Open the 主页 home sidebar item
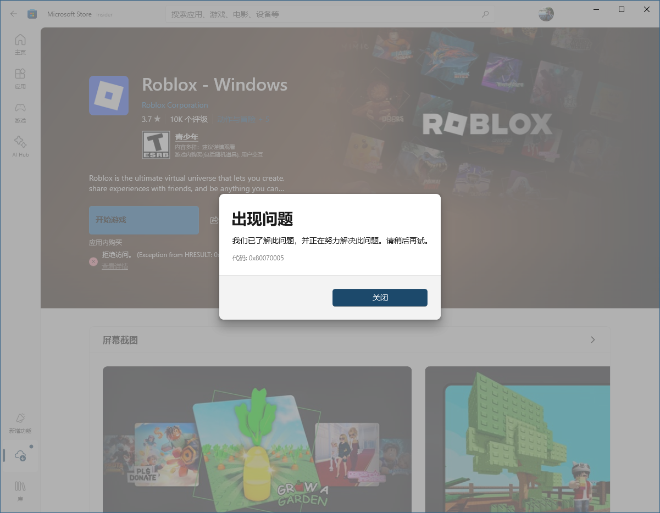Screen dimensions: 660x513 click(20, 44)
